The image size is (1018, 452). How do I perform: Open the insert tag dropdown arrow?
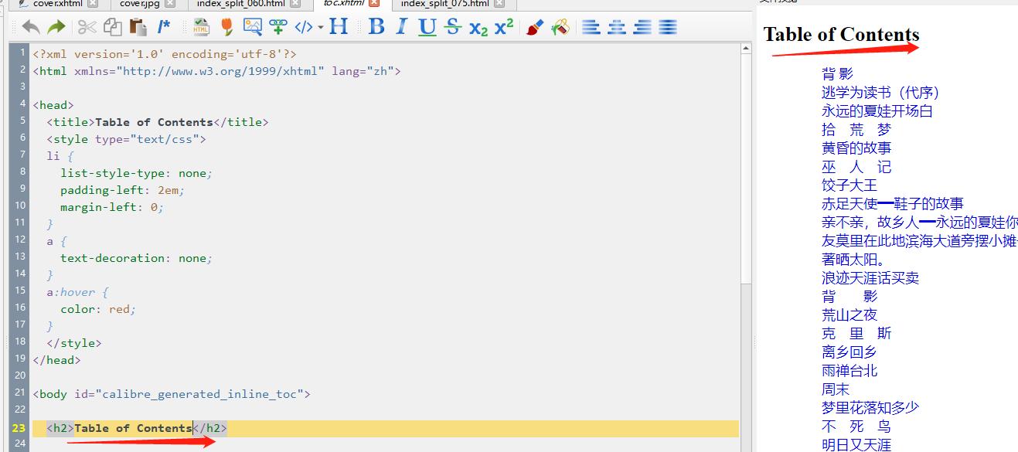(x=320, y=28)
